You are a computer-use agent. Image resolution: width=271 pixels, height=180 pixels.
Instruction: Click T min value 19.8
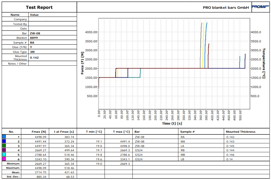click(99, 155)
